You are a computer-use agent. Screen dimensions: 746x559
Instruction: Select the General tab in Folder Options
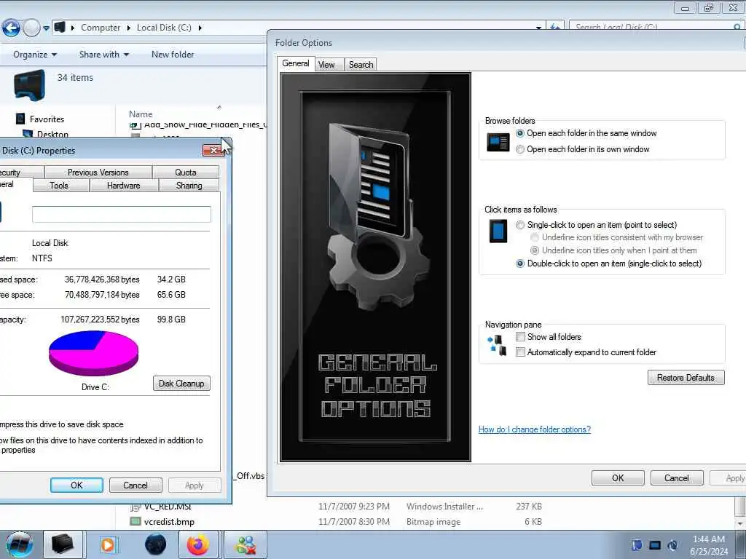tap(296, 63)
